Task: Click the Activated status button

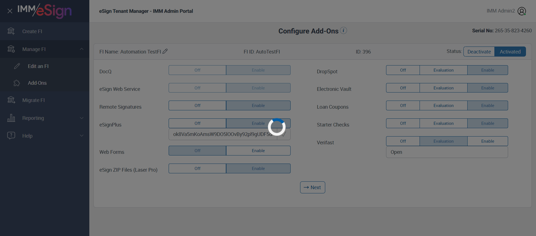Action: click(510, 52)
